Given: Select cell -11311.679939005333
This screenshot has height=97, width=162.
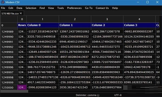Looking at the screenshot, I should 107,82.
